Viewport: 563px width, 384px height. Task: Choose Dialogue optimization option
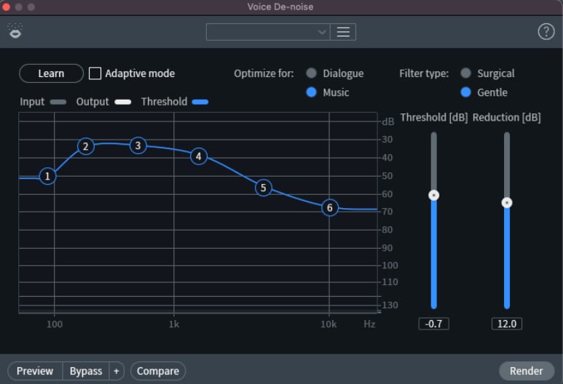click(x=311, y=73)
